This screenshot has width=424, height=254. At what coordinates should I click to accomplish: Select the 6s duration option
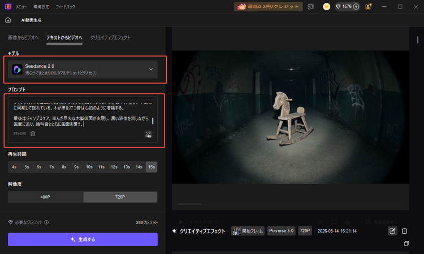click(x=39, y=167)
